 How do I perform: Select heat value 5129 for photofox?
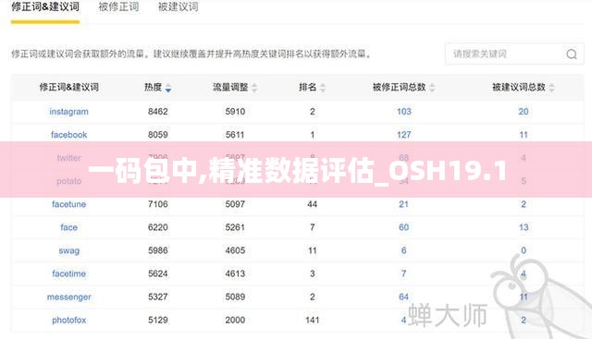tap(158, 321)
